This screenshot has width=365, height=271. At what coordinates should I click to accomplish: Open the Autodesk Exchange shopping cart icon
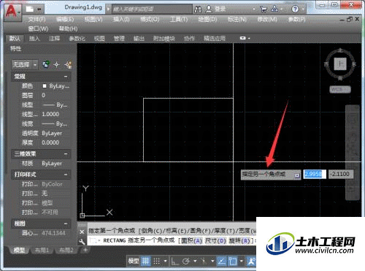coord(264,9)
